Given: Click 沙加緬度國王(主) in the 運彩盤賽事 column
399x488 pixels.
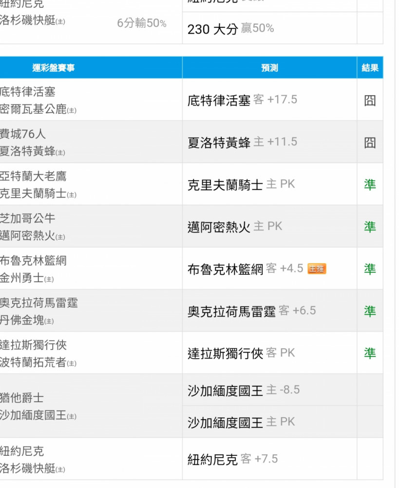Looking at the screenshot, I should click(x=38, y=415).
